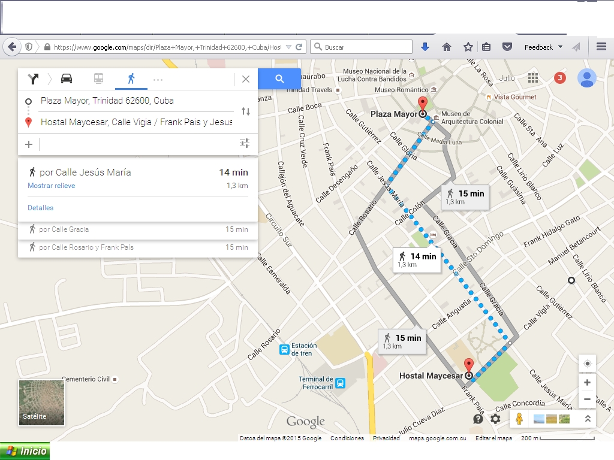Go back using the browser back arrow

click(x=12, y=47)
